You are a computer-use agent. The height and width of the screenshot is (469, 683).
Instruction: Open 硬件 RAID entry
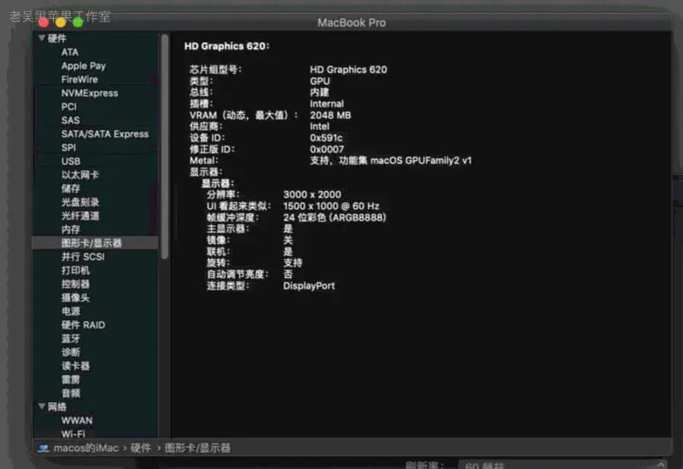coord(83,325)
